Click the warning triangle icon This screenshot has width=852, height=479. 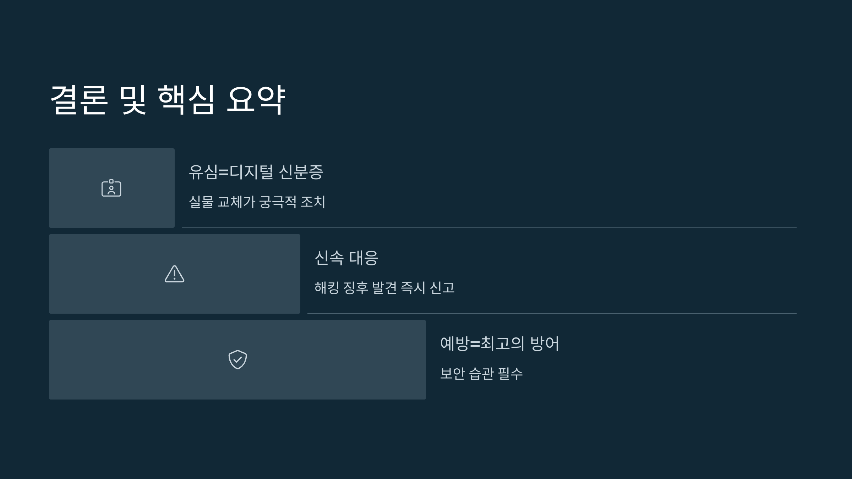point(175,274)
